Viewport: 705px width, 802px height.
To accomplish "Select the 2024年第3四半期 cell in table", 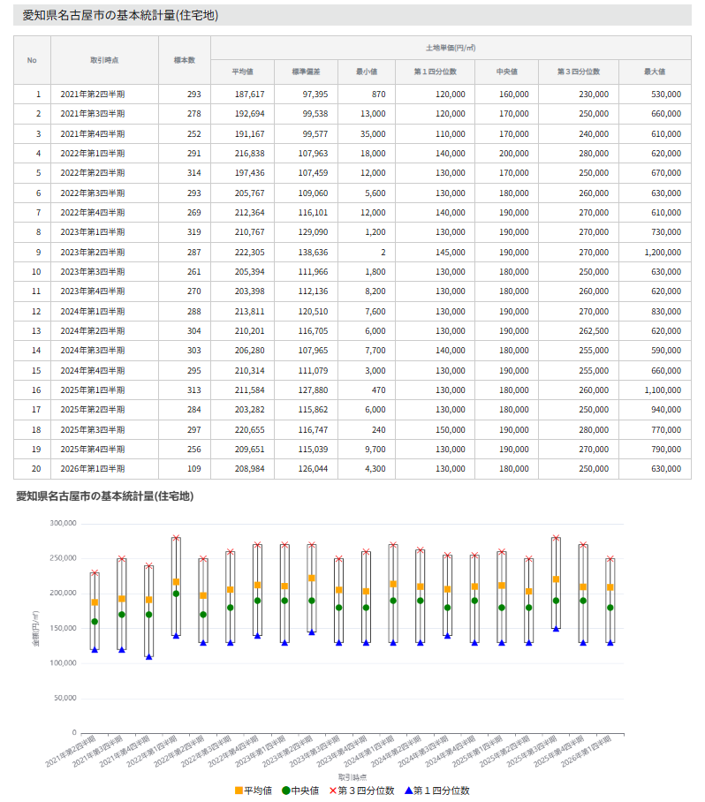I will click(x=104, y=351).
